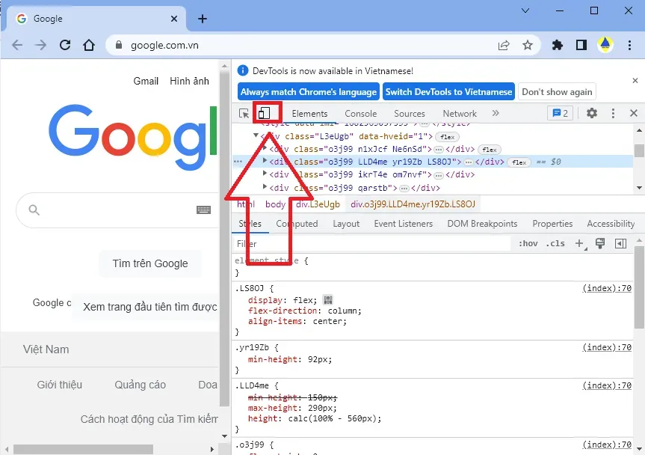The image size is (645, 455).
Task: Toggle the flex badge on n1xJcf div
Action: (x=490, y=150)
